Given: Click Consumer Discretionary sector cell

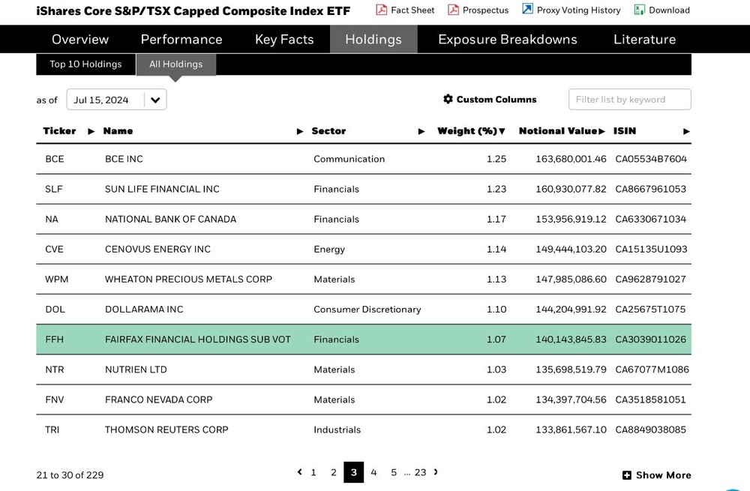Looking at the screenshot, I should [x=367, y=310].
